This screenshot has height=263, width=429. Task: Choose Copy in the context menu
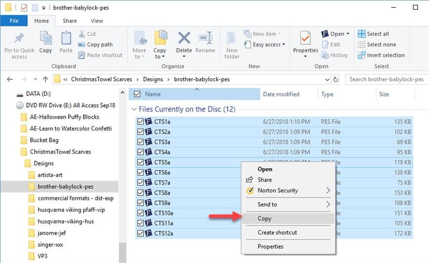tap(288, 219)
